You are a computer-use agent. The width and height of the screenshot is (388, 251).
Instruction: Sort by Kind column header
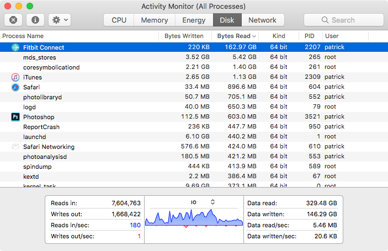tap(279, 36)
